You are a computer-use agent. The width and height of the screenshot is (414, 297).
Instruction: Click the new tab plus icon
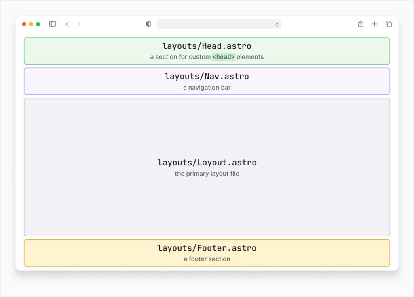374,24
